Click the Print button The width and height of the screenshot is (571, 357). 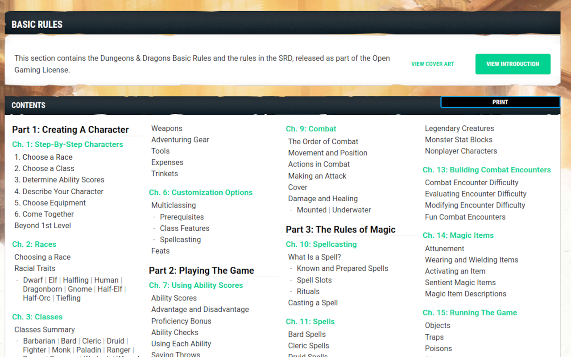[500, 102]
